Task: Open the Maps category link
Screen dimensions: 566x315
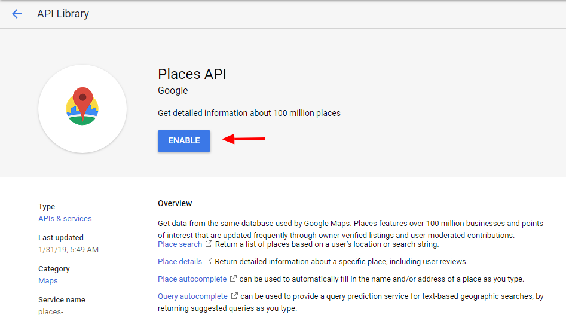Action: [48, 281]
